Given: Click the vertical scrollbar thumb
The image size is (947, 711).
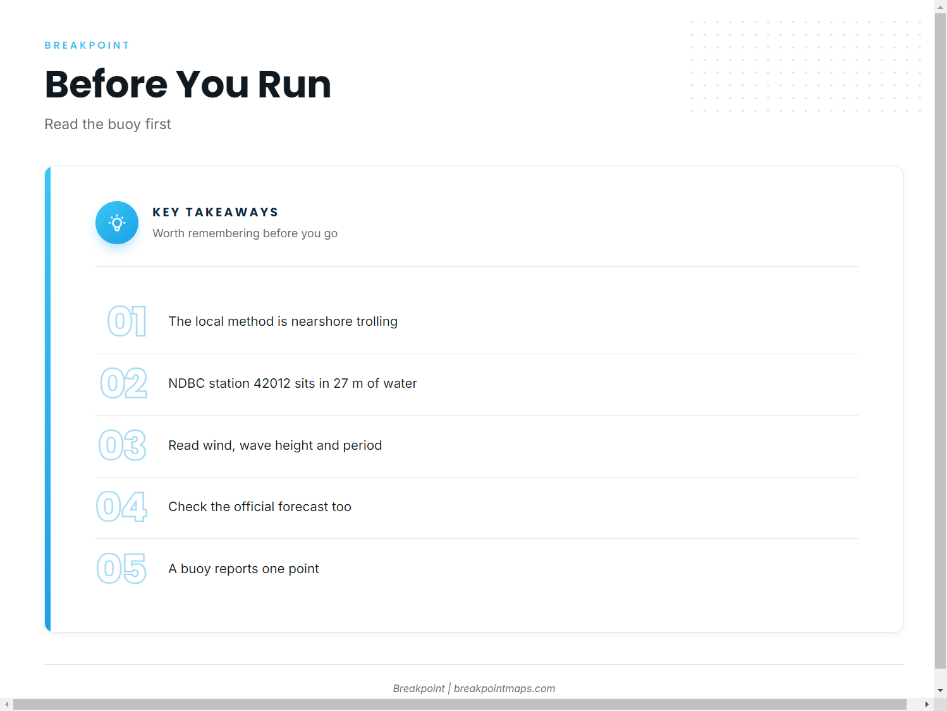Looking at the screenshot, I should [x=941, y=341].
